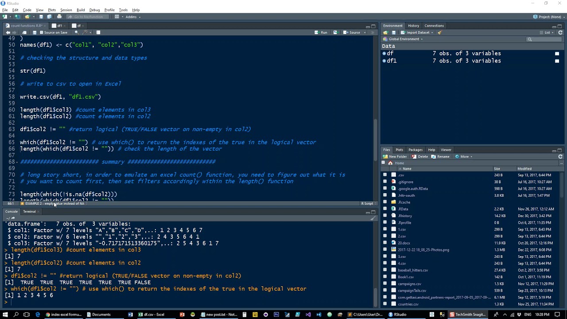
Task: Compile report notebook icon in editor
Action: click(98, 32)
